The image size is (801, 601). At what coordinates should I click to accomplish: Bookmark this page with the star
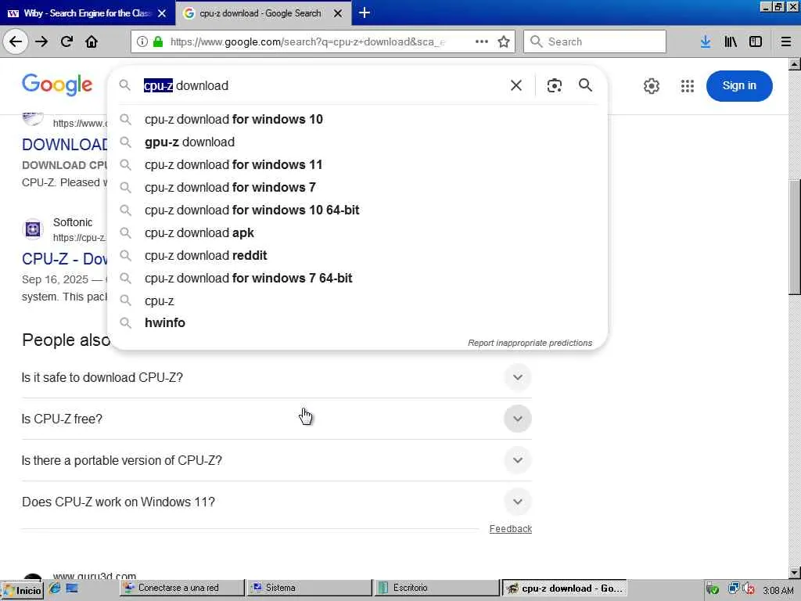click(504, 41)
